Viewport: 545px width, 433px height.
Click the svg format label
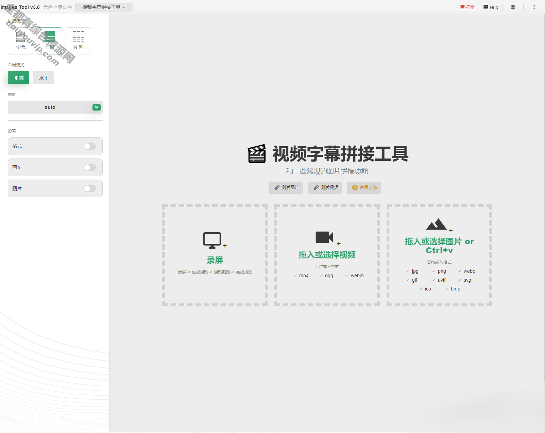pyautogui.click(x=467, y=280)
